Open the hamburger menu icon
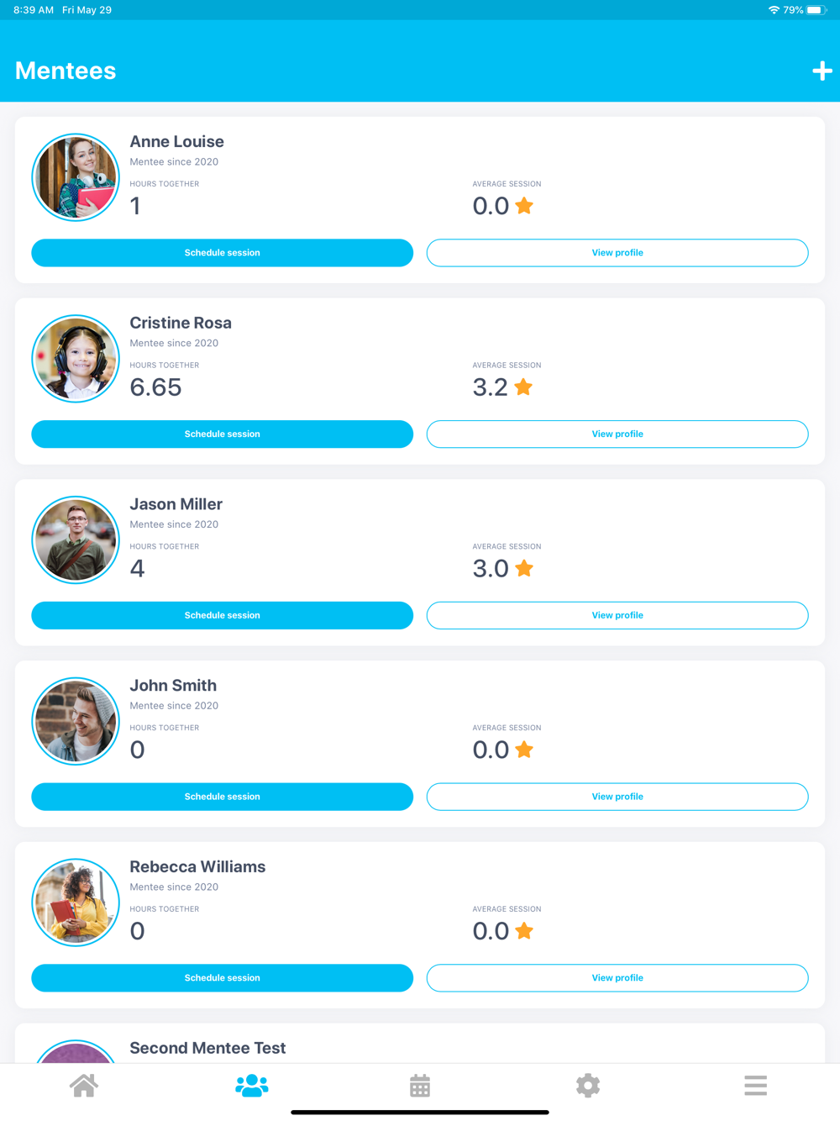This screenshot has width=840, height=1121. coord(756,1086)
